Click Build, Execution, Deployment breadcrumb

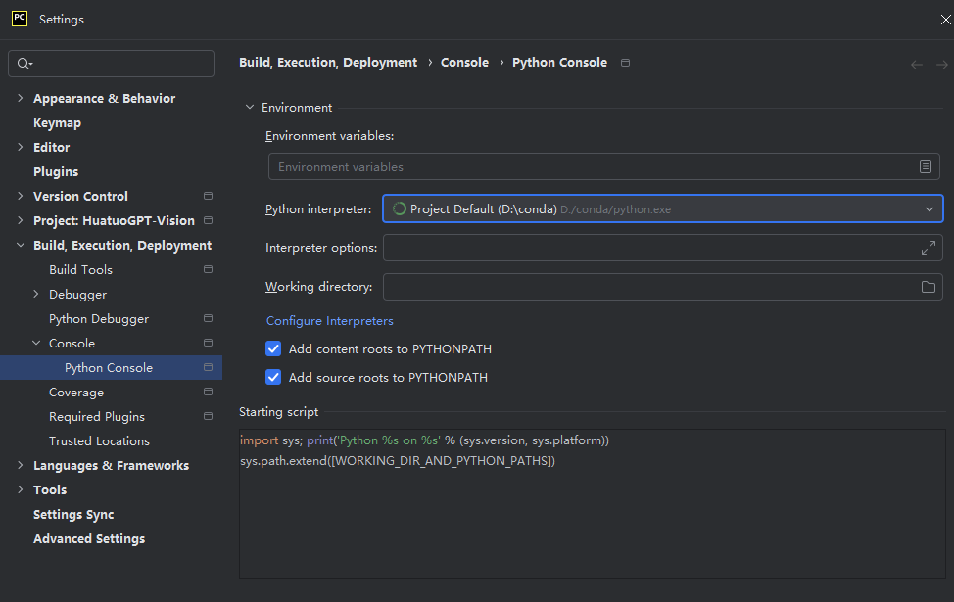[328, 63]
